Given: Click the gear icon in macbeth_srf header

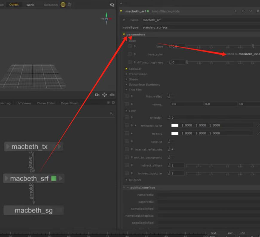Looking at the screenshot, I should click(243, 11).
